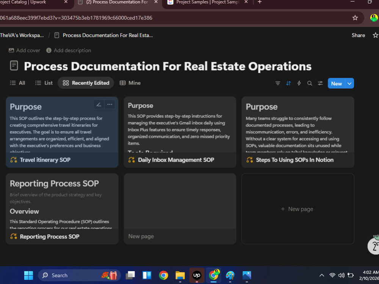Open the Upwork app in taskbar
Viewport: 379px width, 284px height.
pos(197,275)
